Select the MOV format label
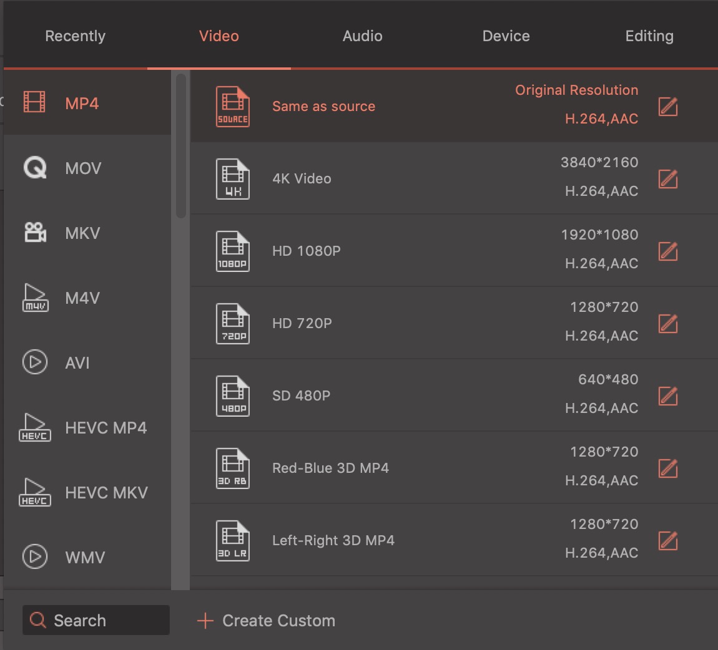 coord(83,168)
